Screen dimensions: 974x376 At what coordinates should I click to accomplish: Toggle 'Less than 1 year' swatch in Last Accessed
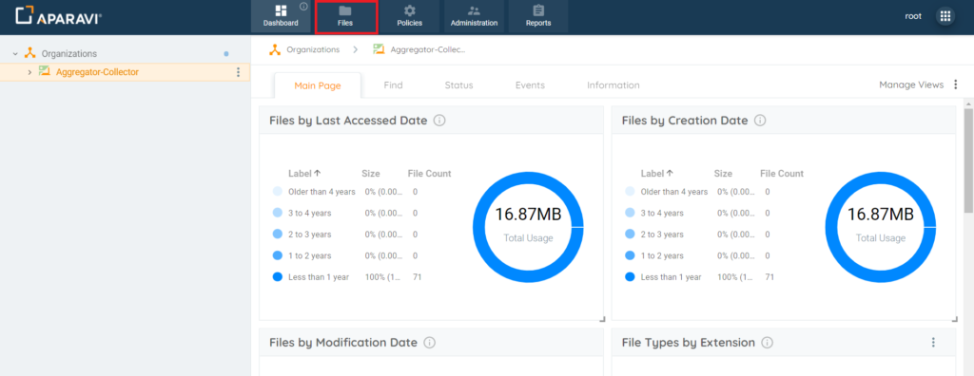coord(278,277)
